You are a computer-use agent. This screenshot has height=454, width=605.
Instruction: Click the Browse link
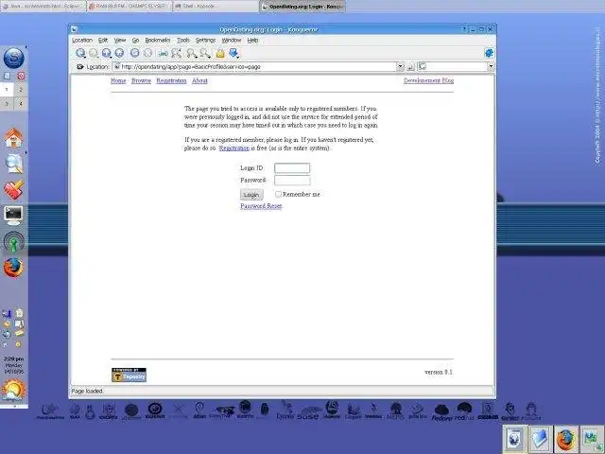[x=141, y=80]
